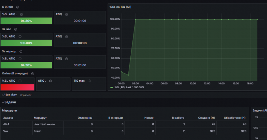Click the 926 value in Обработано (Н)
Image resolution: width=267 pixels, height=140 pixels.
[x=243, y=131]
